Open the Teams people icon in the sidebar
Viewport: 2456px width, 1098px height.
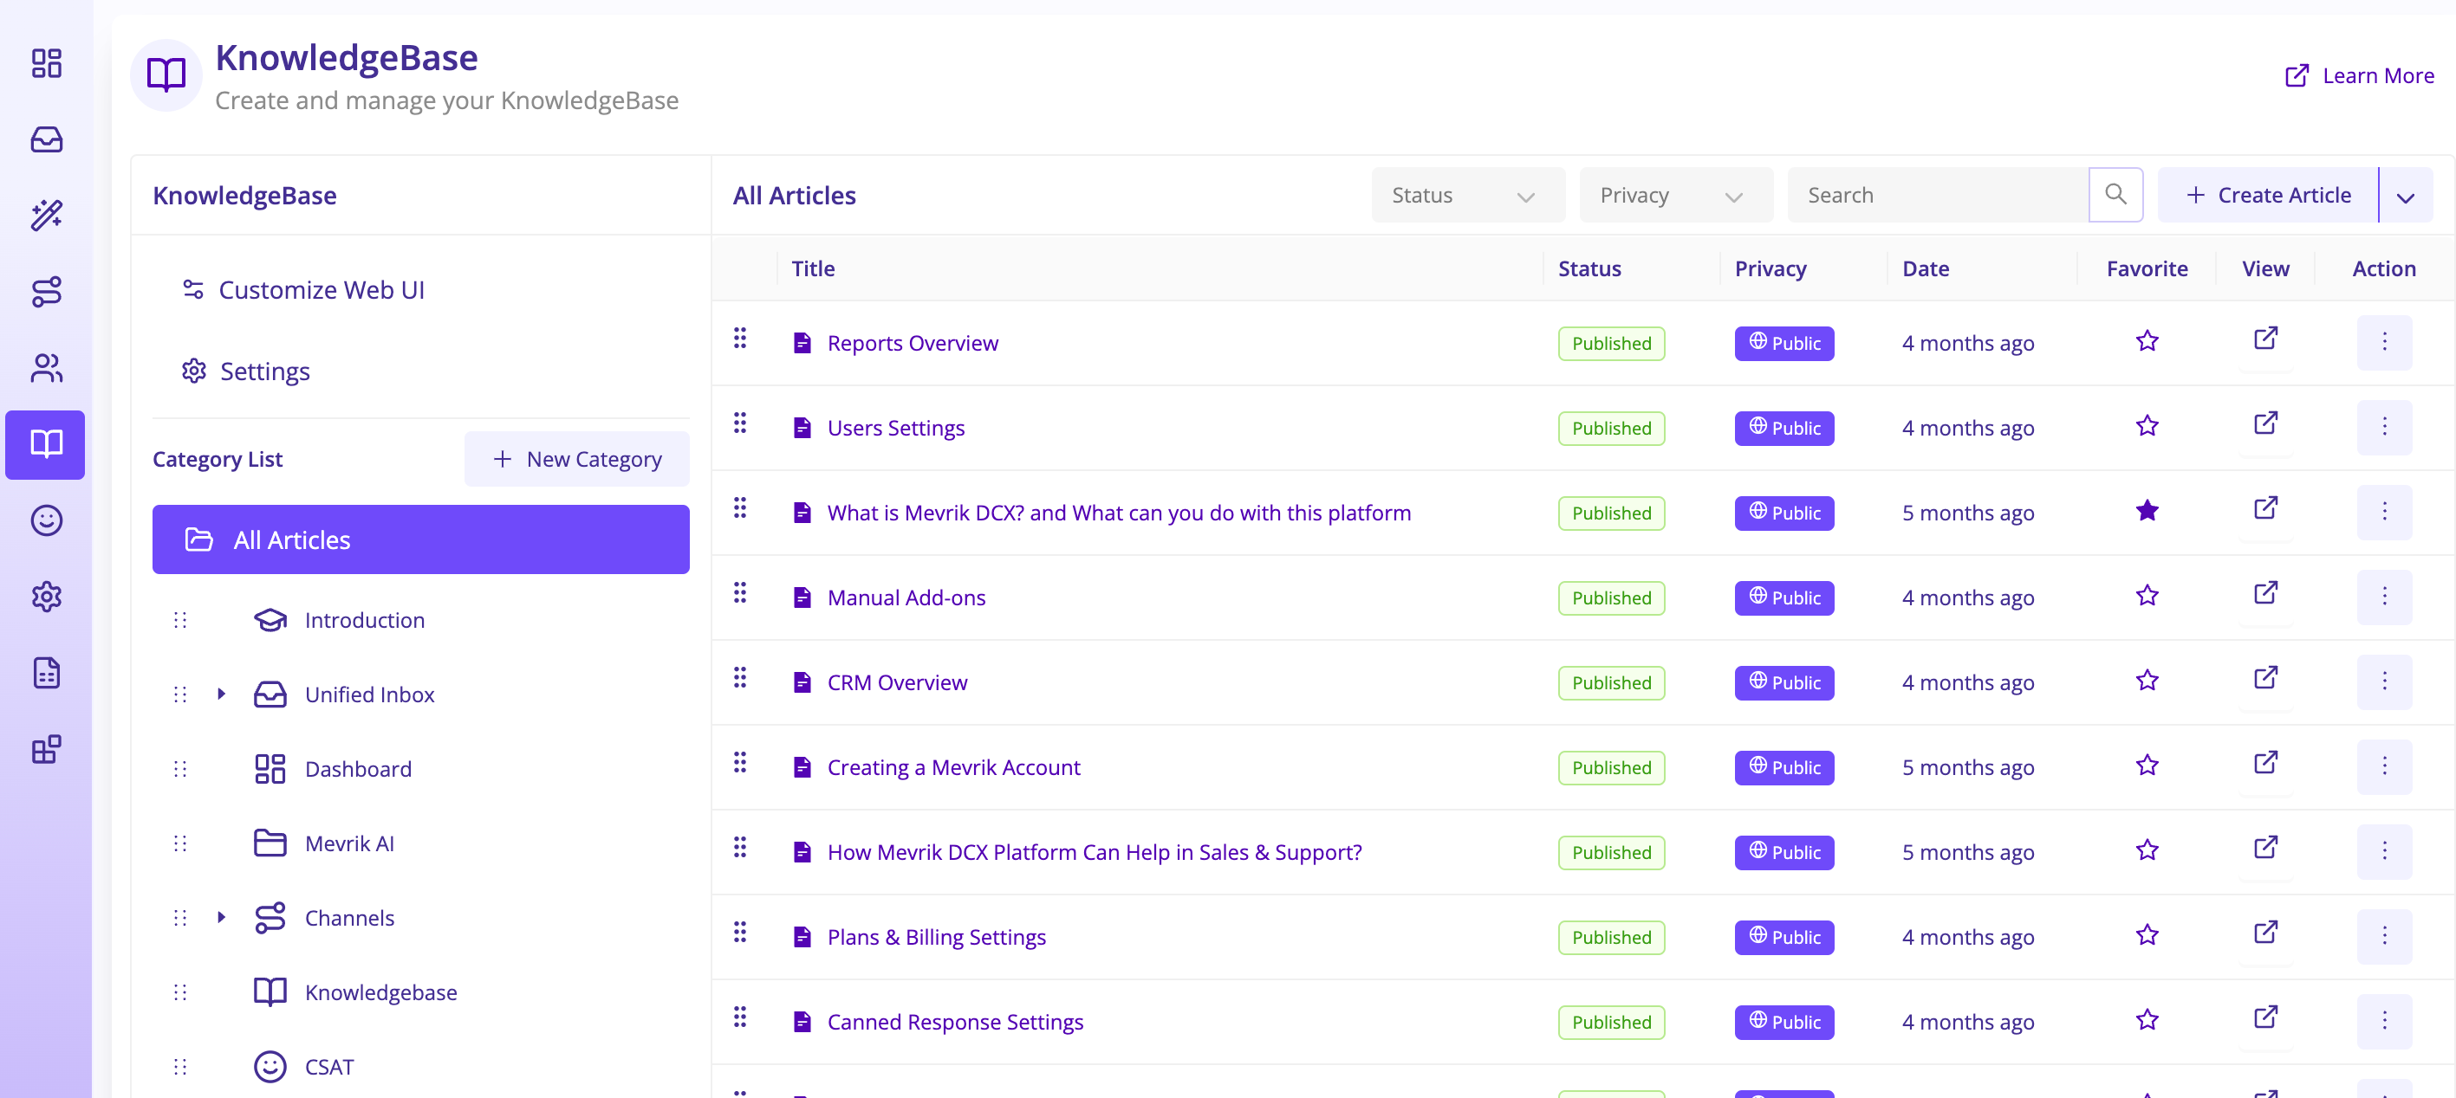(46, 369)
